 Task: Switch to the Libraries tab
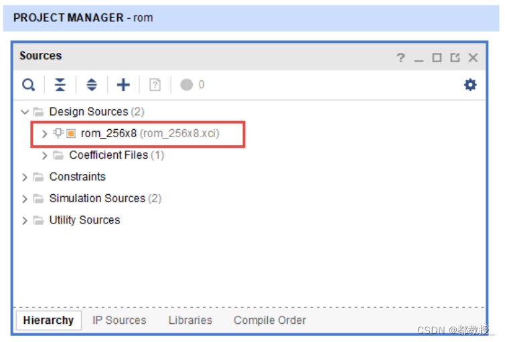[x=190, y=321]
